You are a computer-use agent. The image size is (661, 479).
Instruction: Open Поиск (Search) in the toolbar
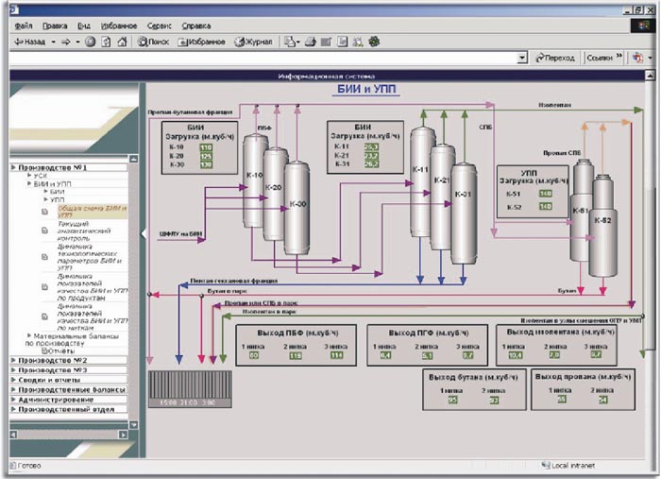pyautogui.click(x=153, y=42)
